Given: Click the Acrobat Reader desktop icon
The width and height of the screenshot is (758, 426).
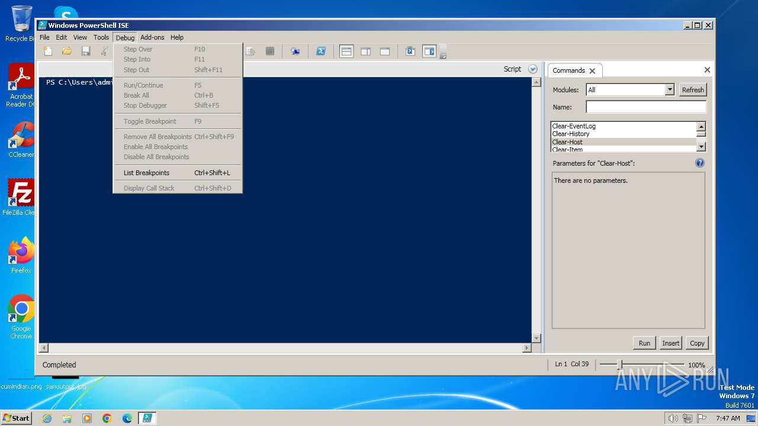Looking at the screenshot, I should [x=21, y=85].
